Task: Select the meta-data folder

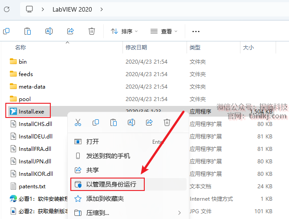Action: [x=27, y=86]
